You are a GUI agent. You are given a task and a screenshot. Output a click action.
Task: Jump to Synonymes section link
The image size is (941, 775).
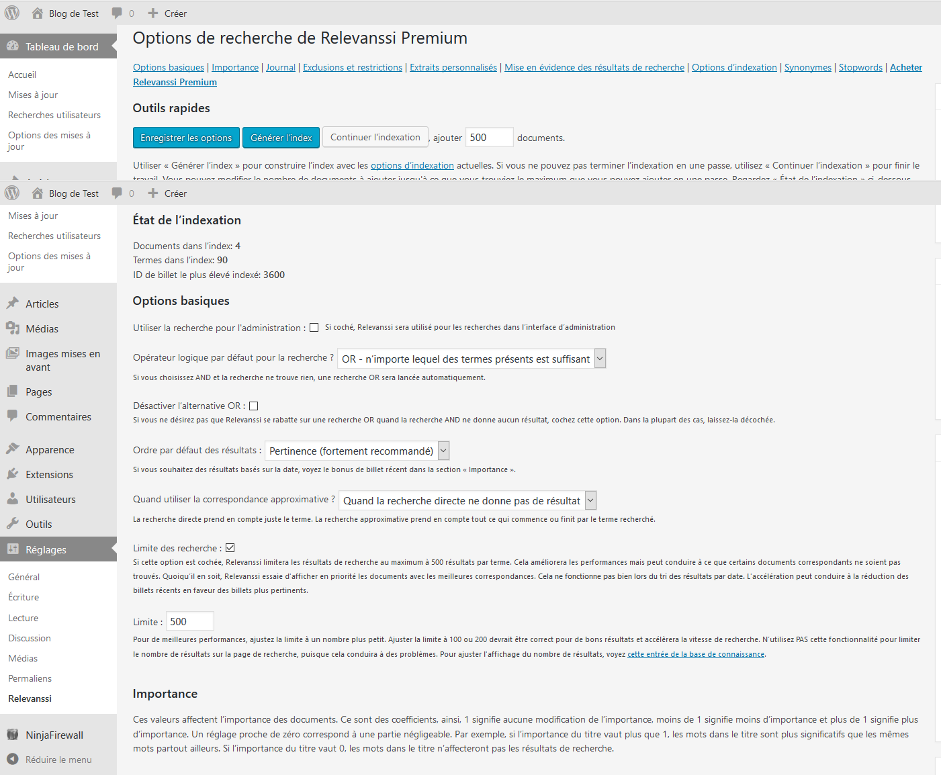click(x=808, y=67)
